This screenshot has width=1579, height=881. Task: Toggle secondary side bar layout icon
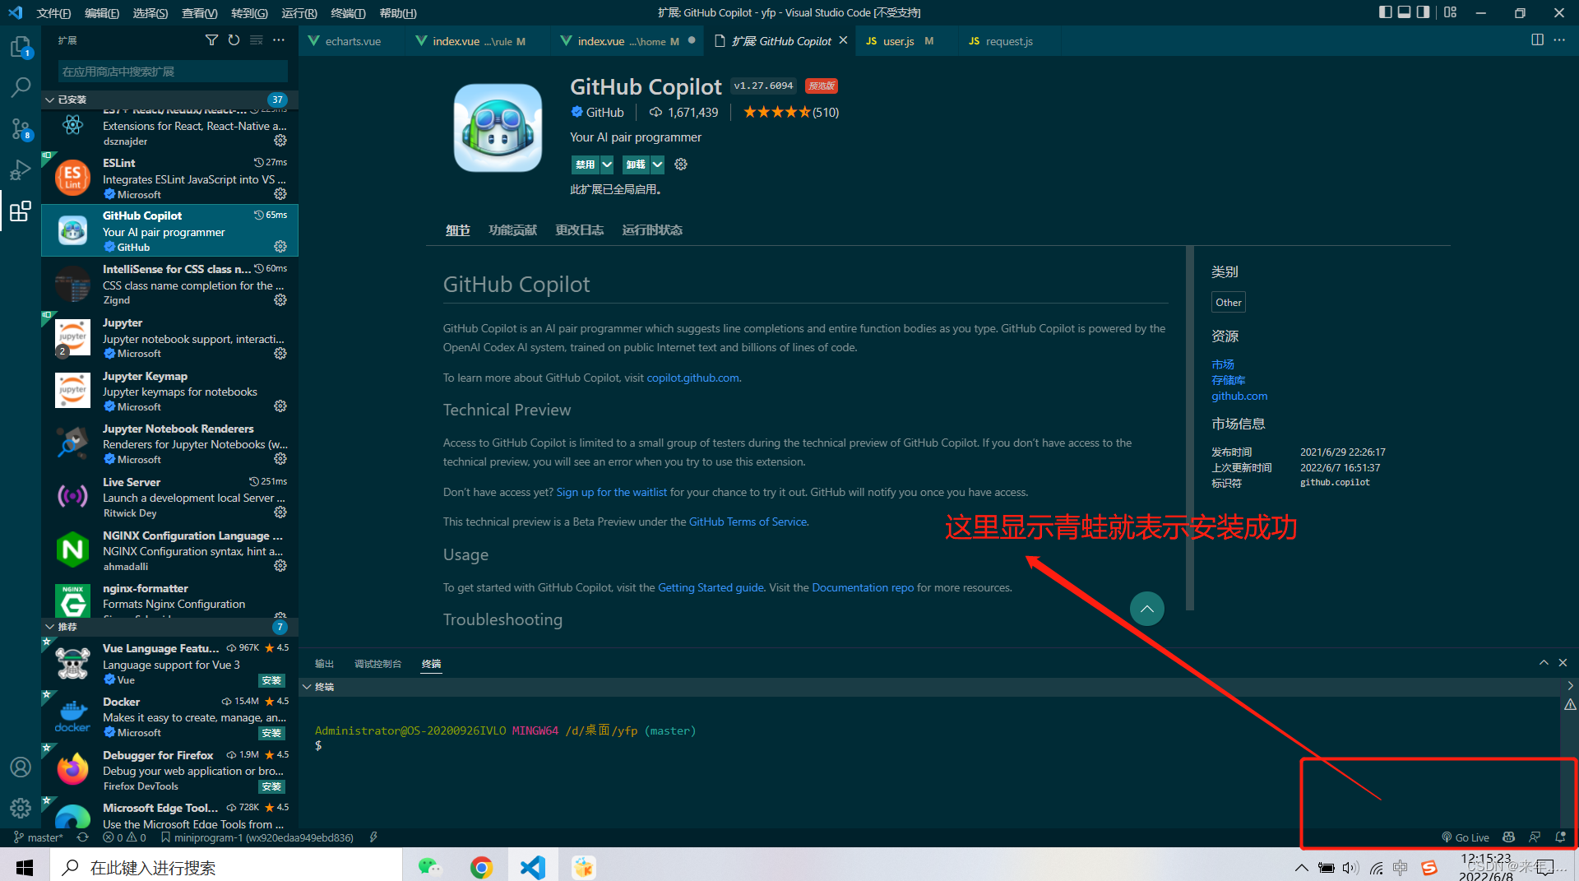pyautogui.click(x=1423, y=12)
